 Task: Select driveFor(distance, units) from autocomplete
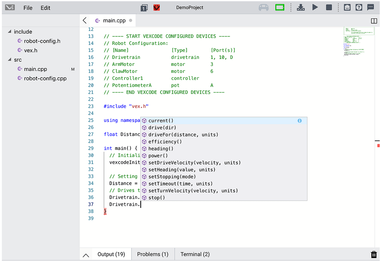[x=183, y=135]
